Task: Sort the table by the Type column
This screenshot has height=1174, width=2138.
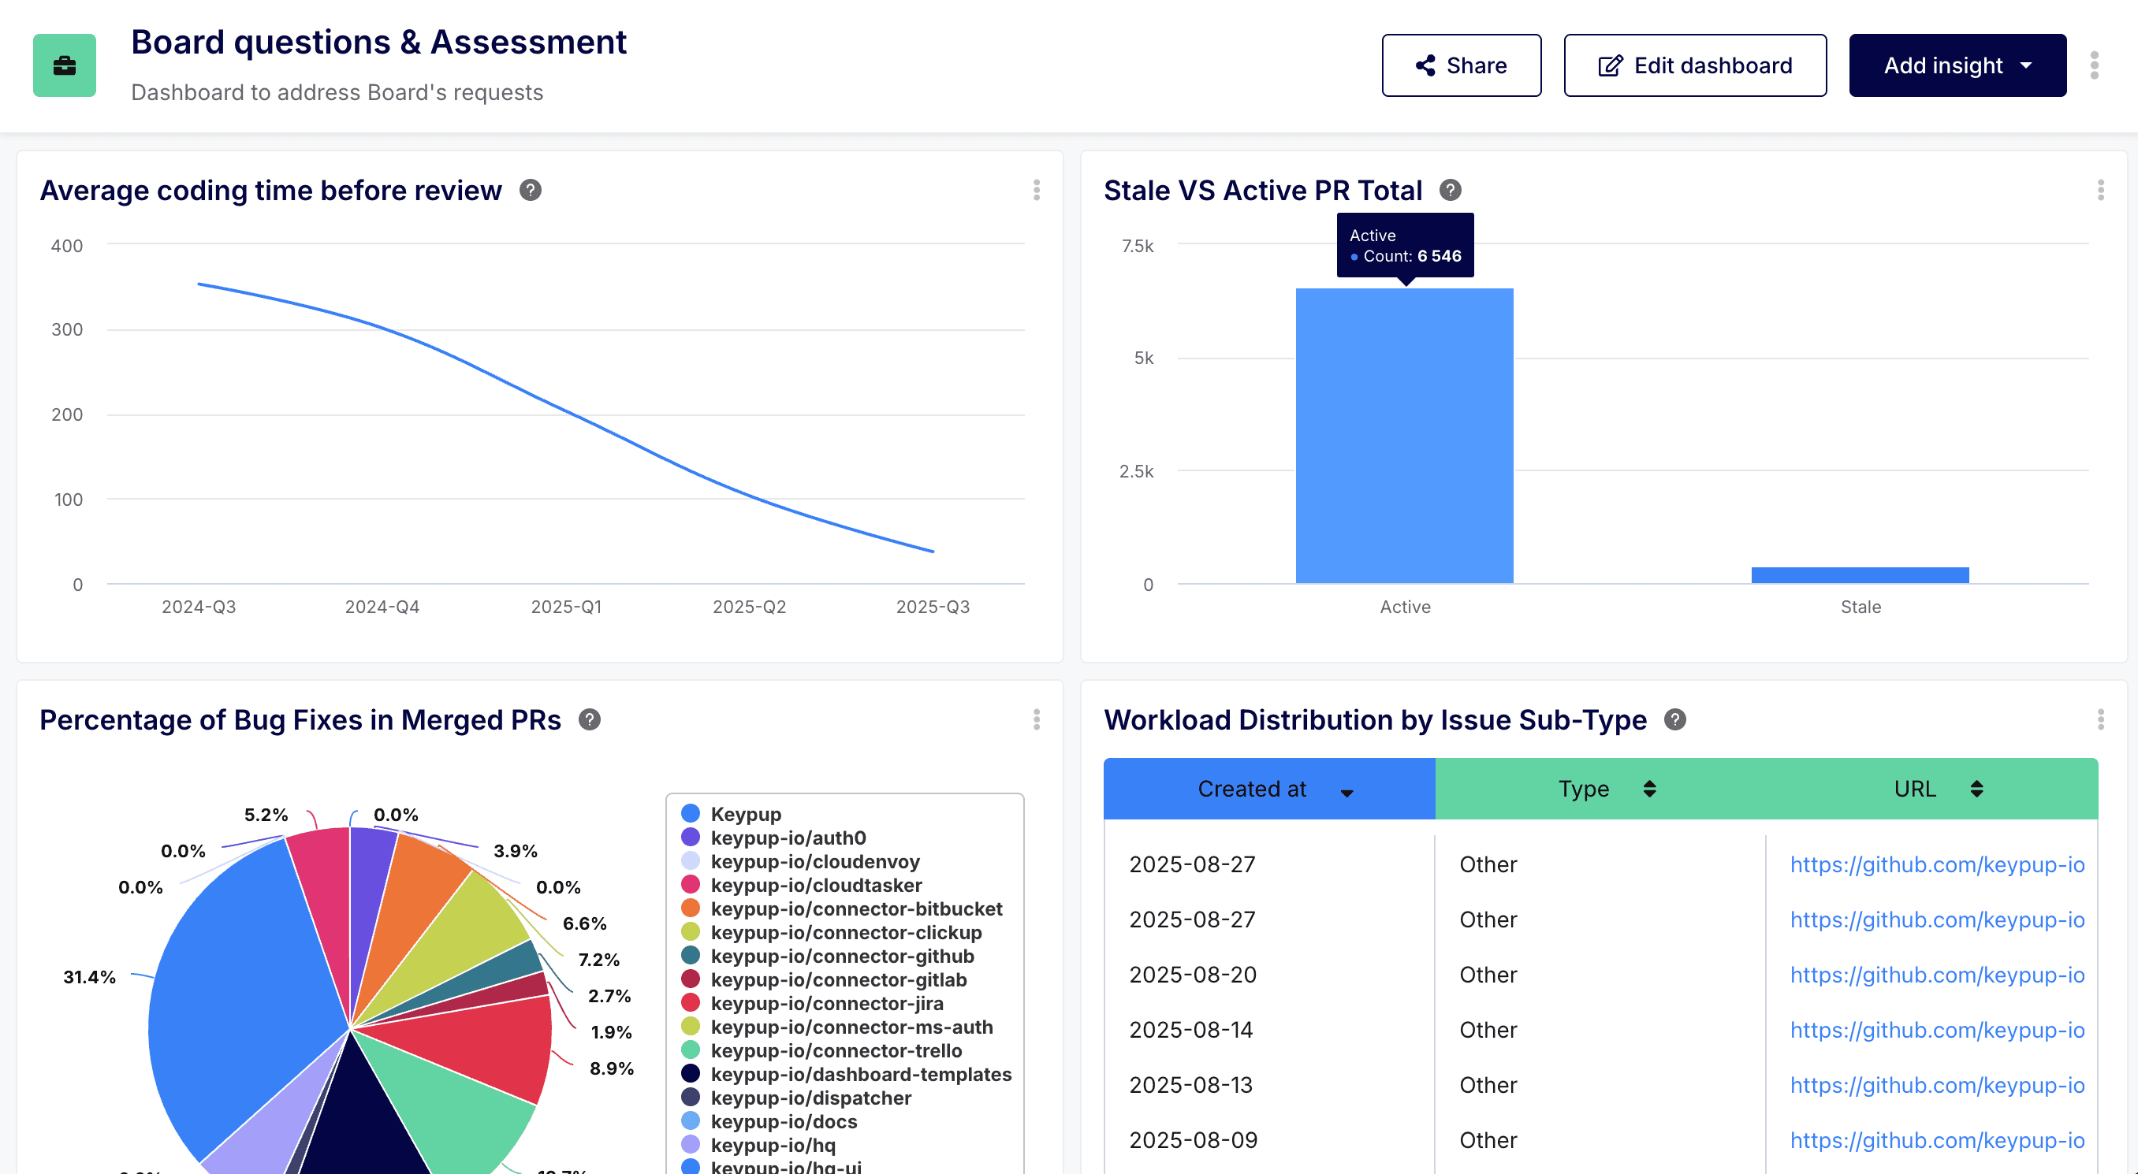Action: [1650, 789]
